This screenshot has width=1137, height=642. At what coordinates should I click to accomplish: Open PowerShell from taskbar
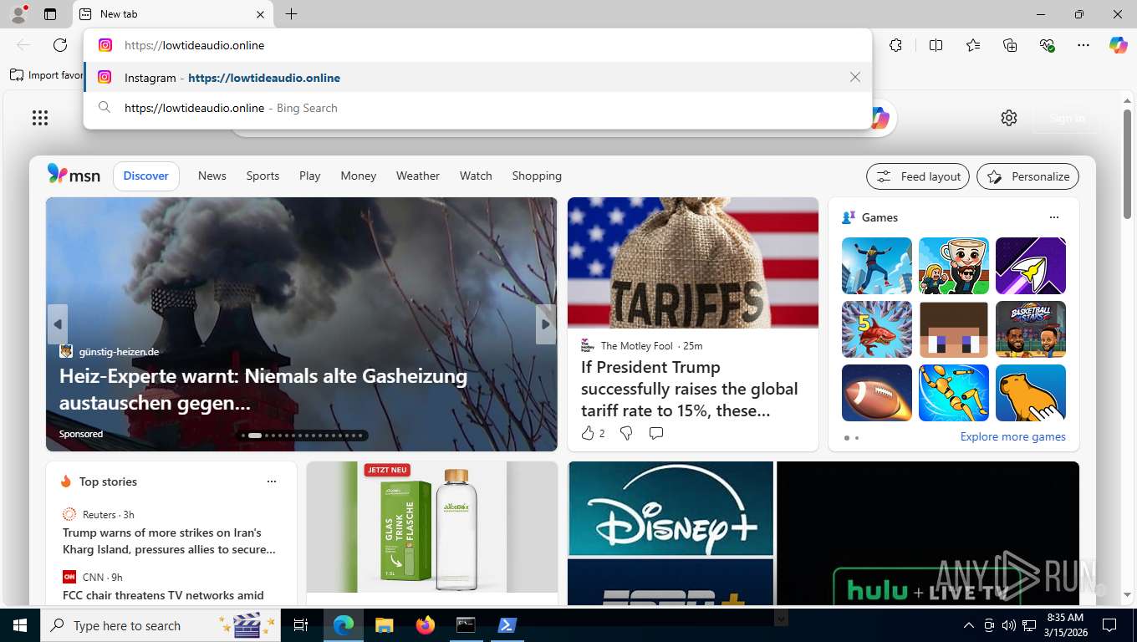[507, 625]
